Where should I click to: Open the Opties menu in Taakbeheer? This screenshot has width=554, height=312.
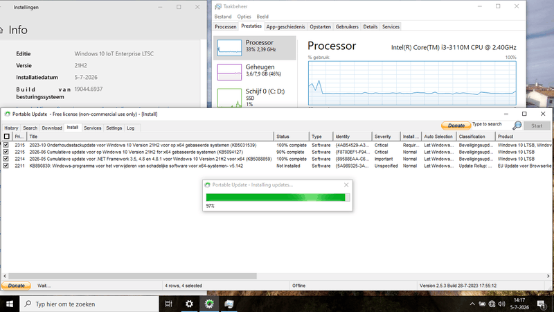pyautogui.click(x=244, y=17)
